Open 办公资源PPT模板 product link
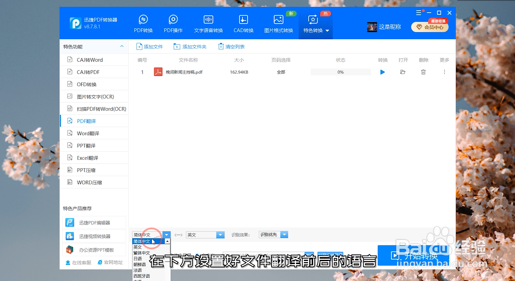Screen dimensions: 515x281 tap(94, 250)
